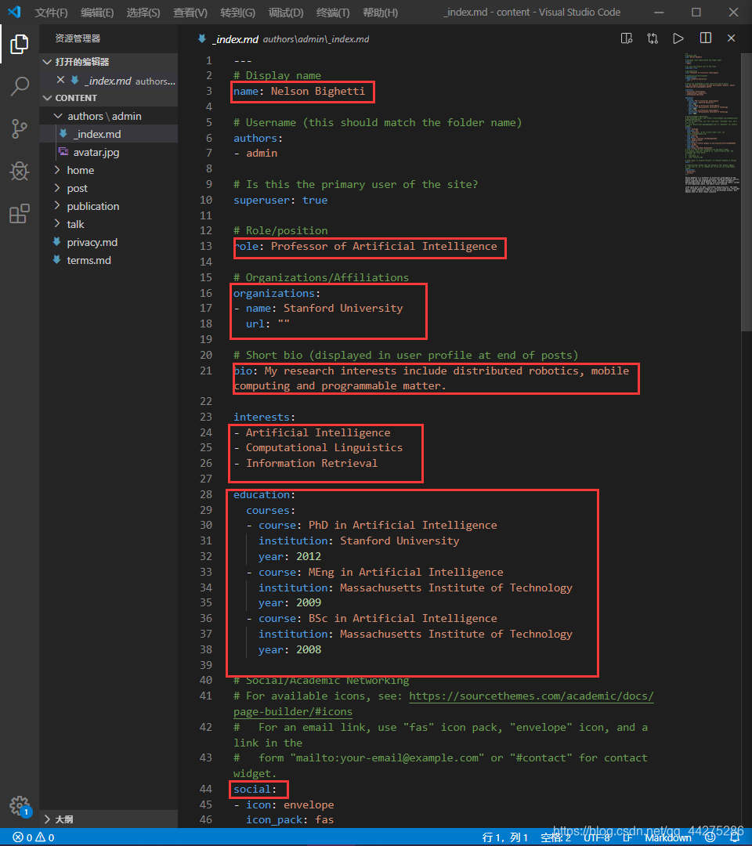This screenshot has width=752, height=846.
Task: Click the minimap code overview
Action: [711, 123]
